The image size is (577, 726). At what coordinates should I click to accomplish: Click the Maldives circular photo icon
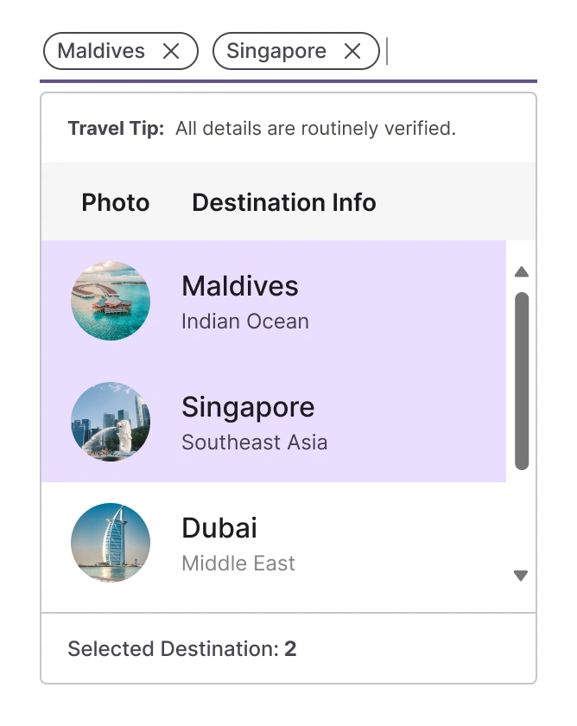point(111,301)
